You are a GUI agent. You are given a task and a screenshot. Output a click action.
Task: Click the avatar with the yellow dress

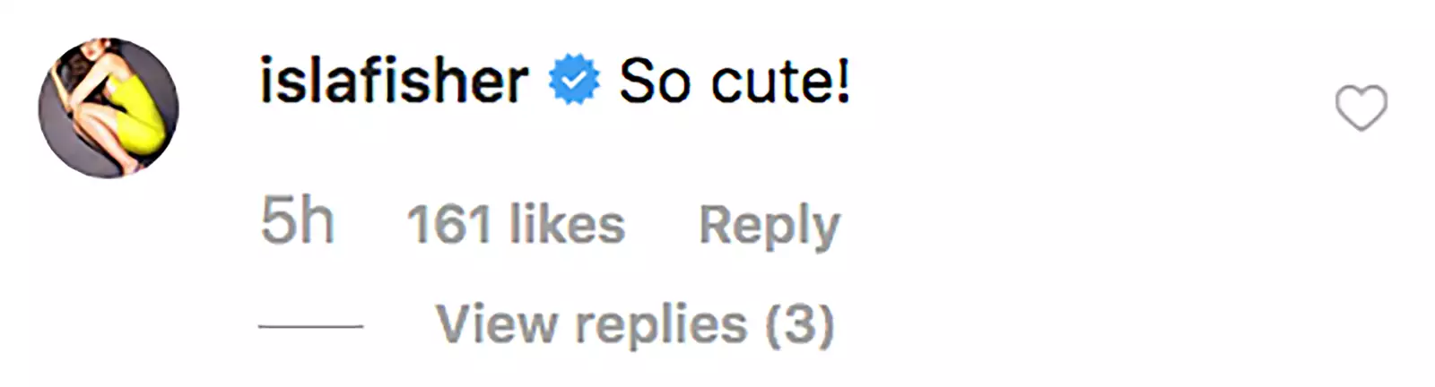(109, 107)
